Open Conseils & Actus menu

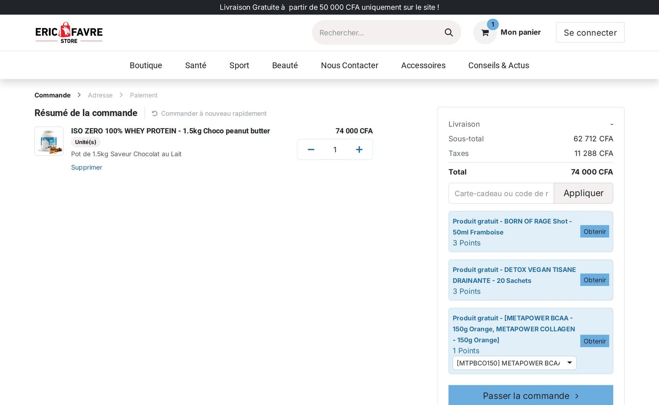(499, 65)
